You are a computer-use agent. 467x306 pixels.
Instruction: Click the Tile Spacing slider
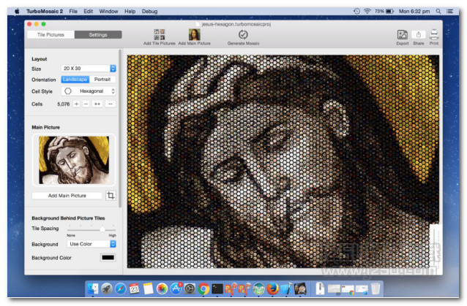(91, 229)
